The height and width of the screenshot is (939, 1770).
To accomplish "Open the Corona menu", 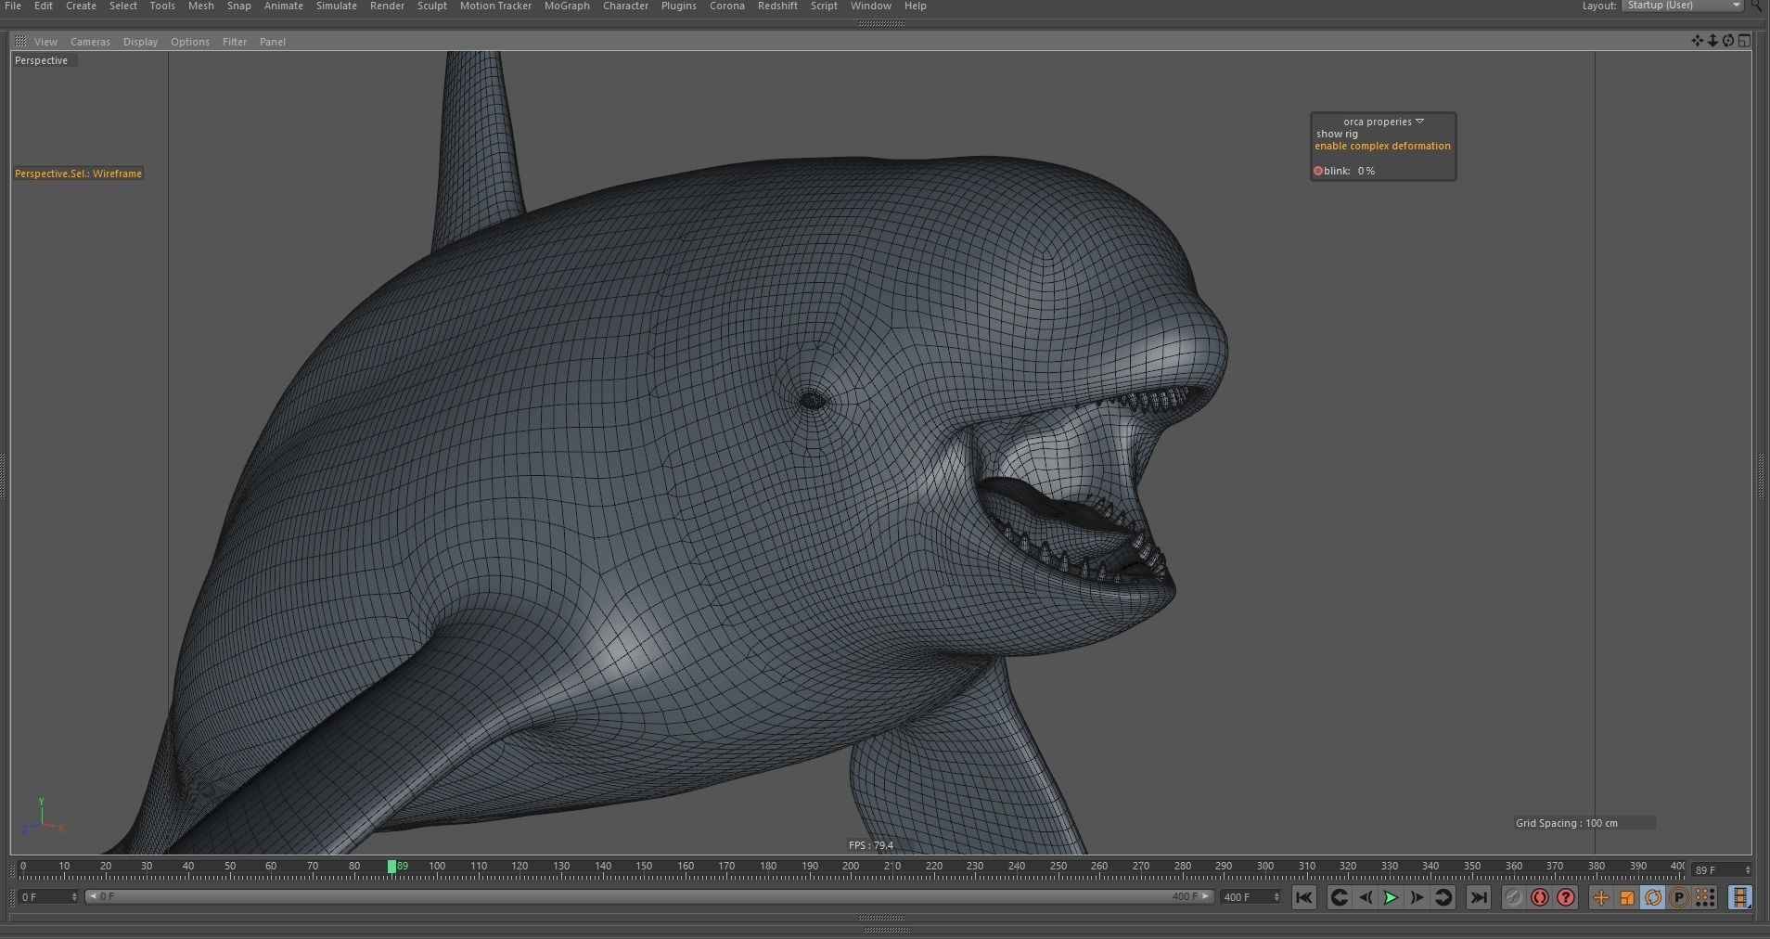I will [x=727, y=6].
